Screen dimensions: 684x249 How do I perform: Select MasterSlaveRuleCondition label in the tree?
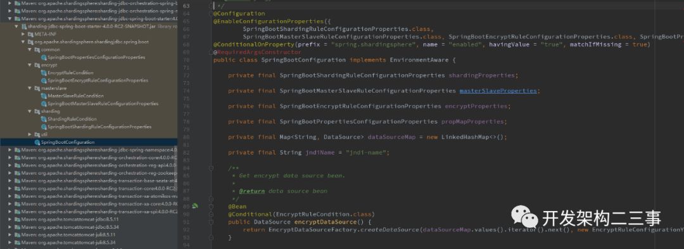click(75, 96)
